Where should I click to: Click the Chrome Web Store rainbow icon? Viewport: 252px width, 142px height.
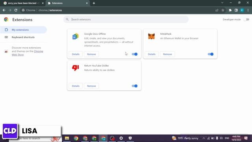[x=6, y=52]
